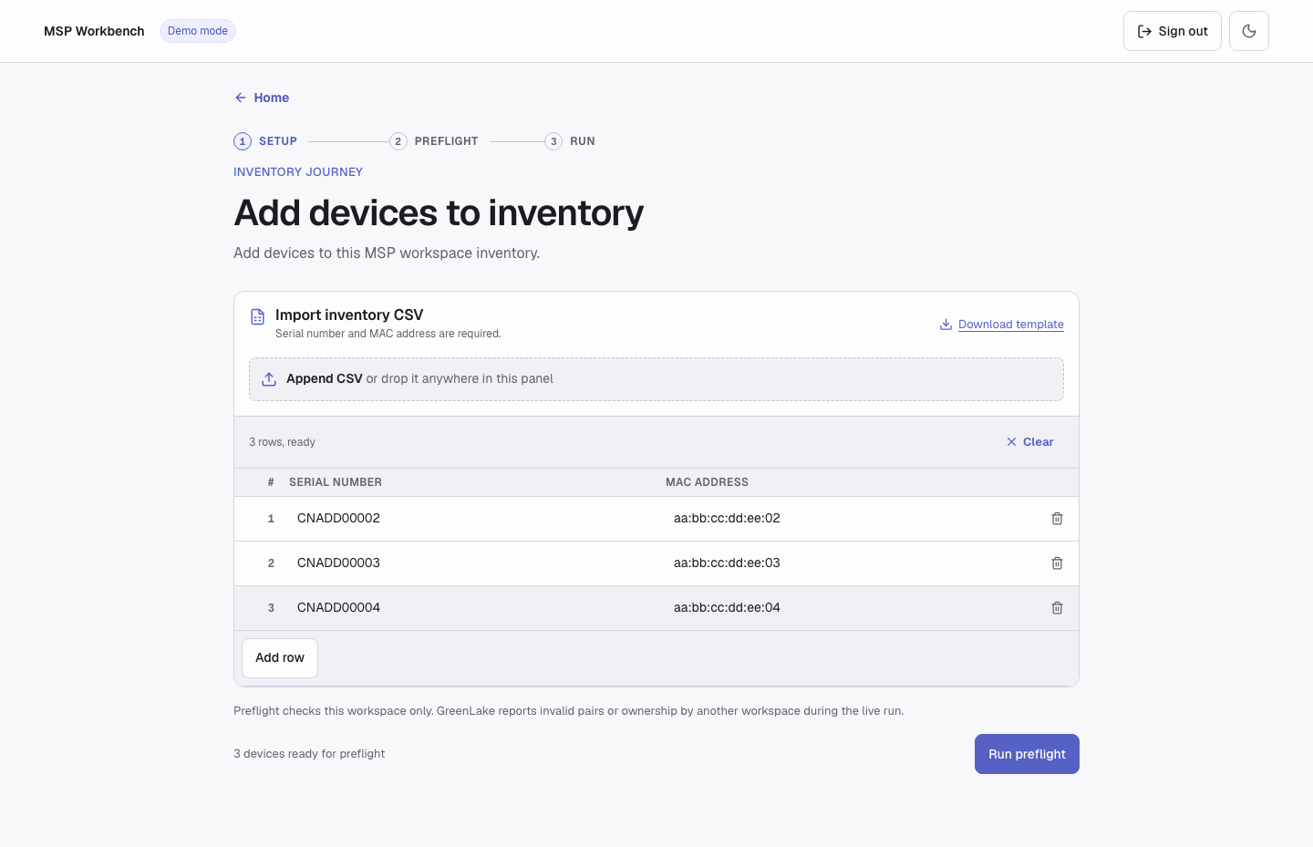This screenshot has width=1313, height=847.
Task: Click the Inventory Journey label
Action: pos(298,172)
